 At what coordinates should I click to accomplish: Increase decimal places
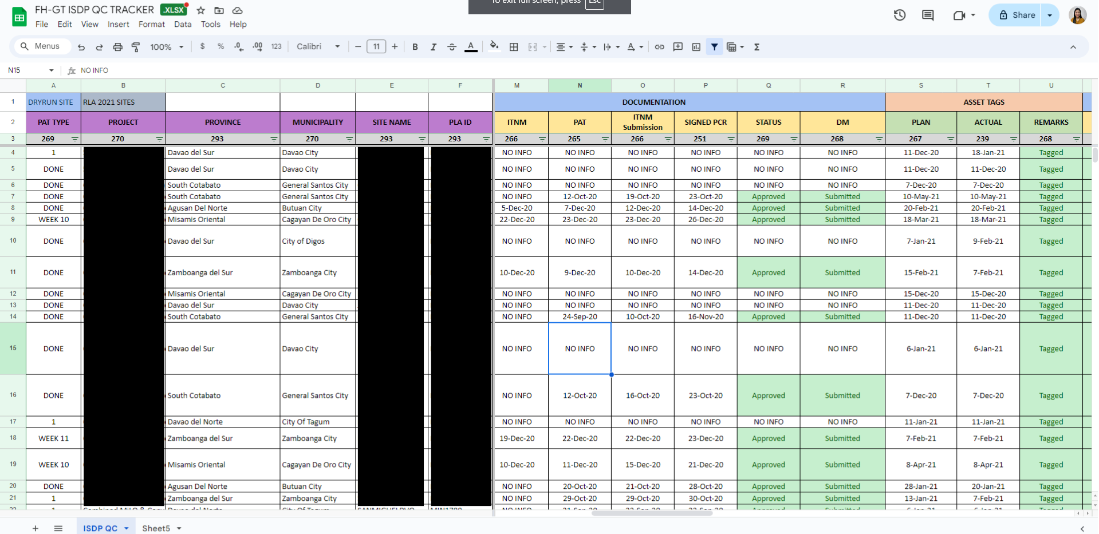click(x=258, y=47)
